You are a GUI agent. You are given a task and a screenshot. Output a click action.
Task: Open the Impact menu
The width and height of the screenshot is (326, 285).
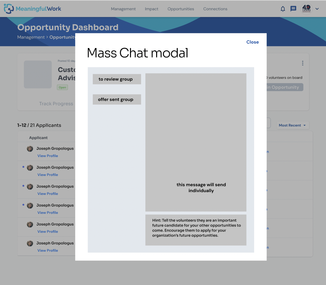[x=152, y=9]
